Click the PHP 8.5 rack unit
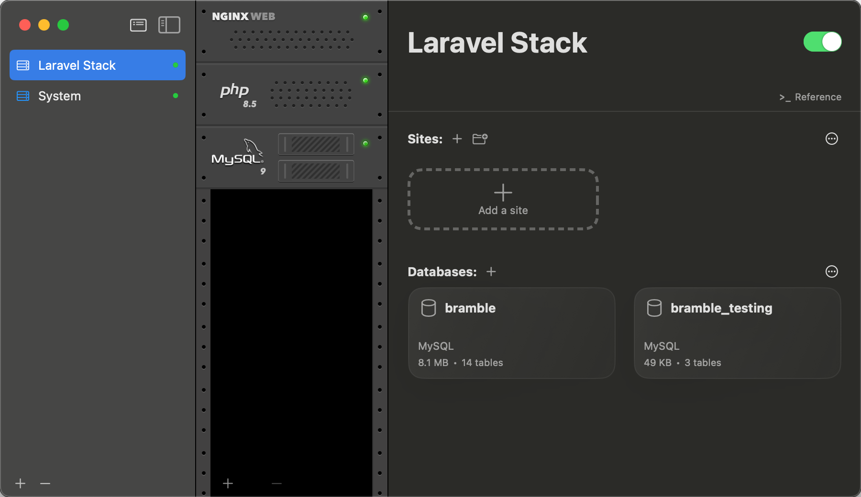861x497 pixels. pos(292,94)
